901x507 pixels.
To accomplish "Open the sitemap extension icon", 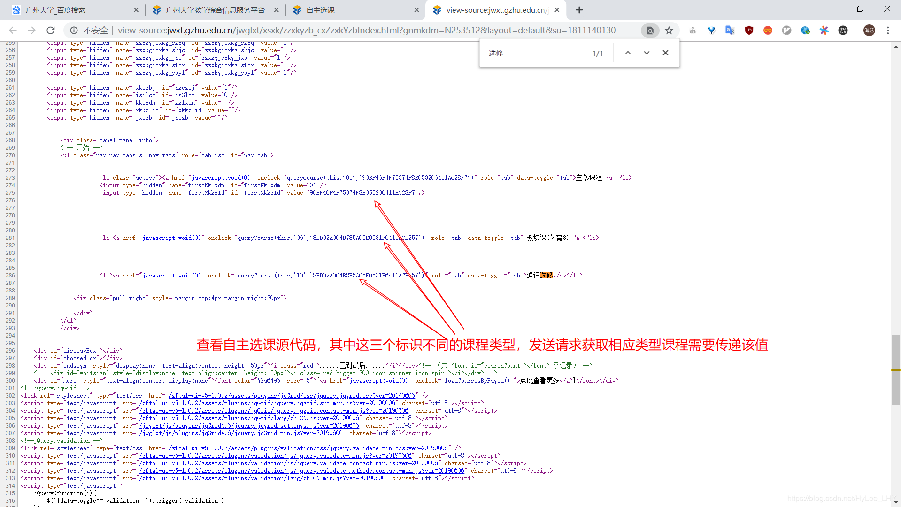I will [693, 31].
